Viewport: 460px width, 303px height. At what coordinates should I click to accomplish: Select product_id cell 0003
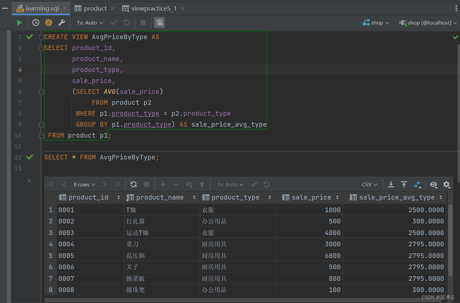click(90, 233)
